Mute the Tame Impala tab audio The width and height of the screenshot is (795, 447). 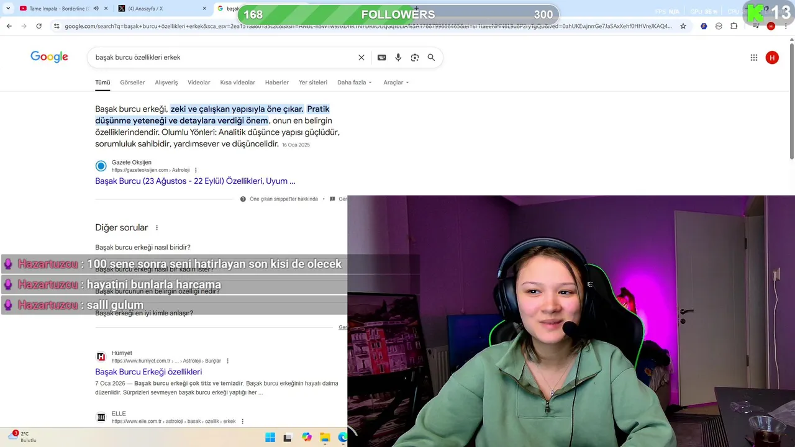click(x=96, y=9)
